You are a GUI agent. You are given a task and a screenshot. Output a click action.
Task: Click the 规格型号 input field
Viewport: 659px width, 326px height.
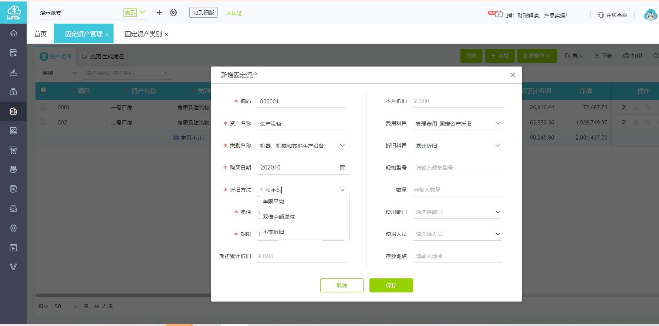click(x=457, y=168)
